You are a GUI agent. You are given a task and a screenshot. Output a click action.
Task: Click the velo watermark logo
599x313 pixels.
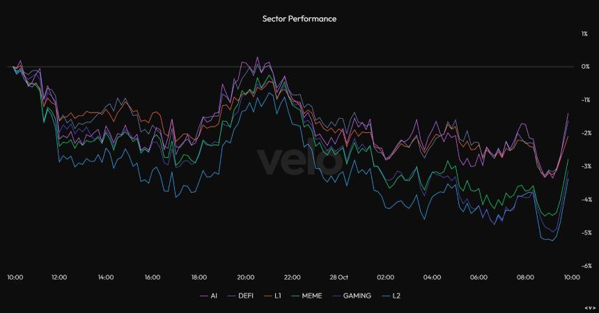click(x=299, y=161)
